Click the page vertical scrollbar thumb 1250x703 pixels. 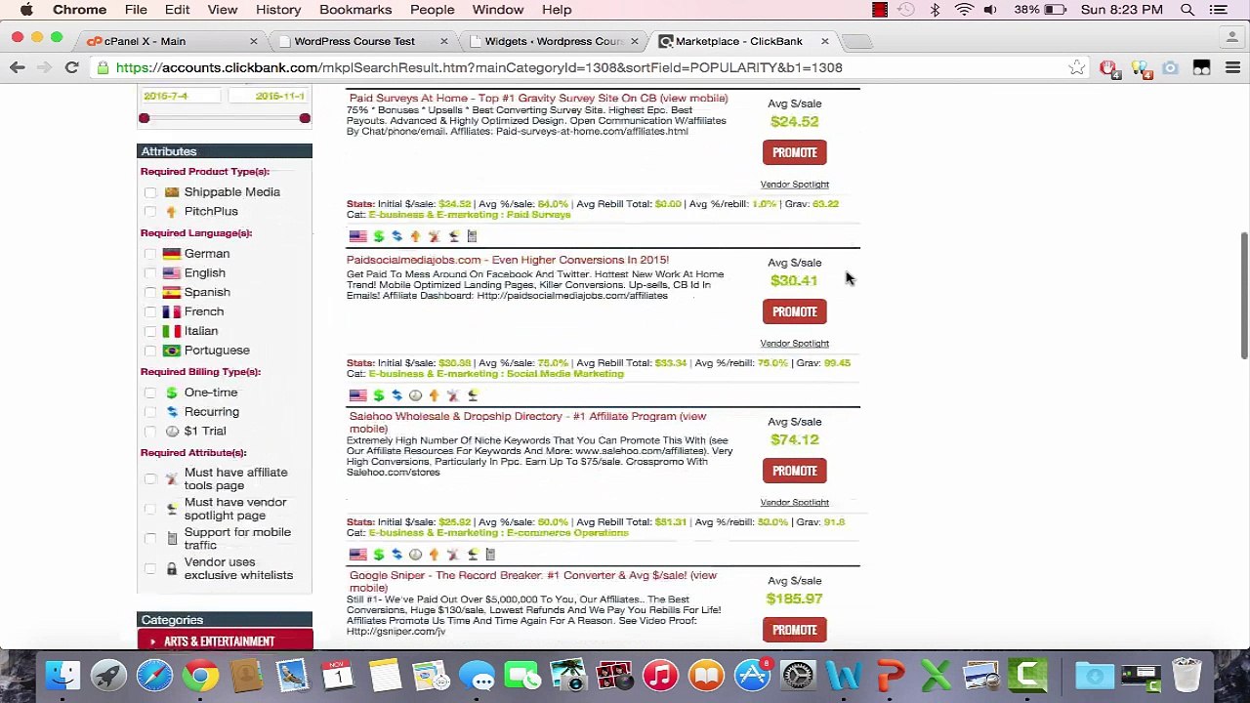[1243, 296]
